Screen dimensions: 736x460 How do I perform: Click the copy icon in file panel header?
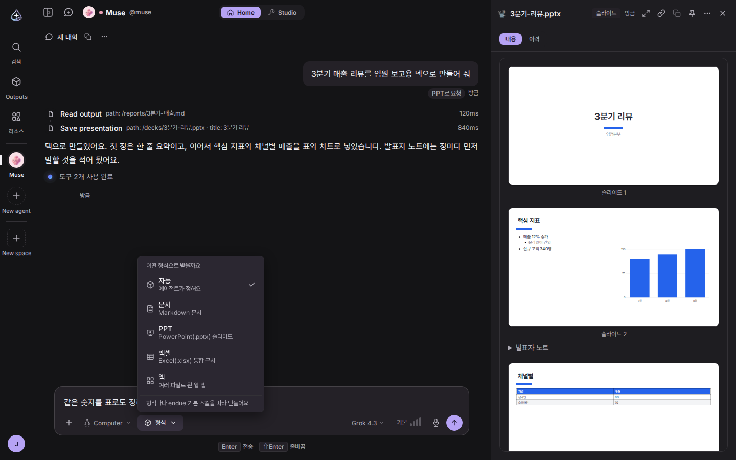pos(677,13)
